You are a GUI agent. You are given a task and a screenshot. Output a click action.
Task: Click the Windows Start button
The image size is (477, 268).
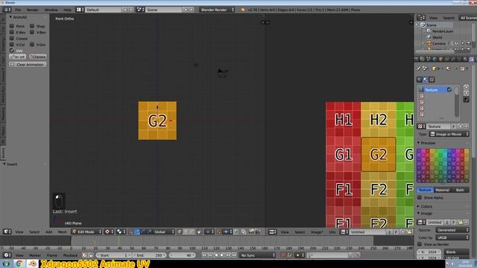point(6,264)
